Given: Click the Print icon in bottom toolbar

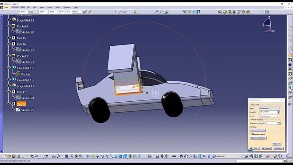Looking at the screenshot, I should [x=18, y=156].
